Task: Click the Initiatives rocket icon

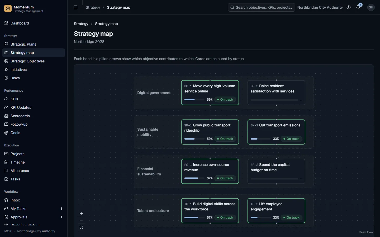Action: tap(6, 70)
